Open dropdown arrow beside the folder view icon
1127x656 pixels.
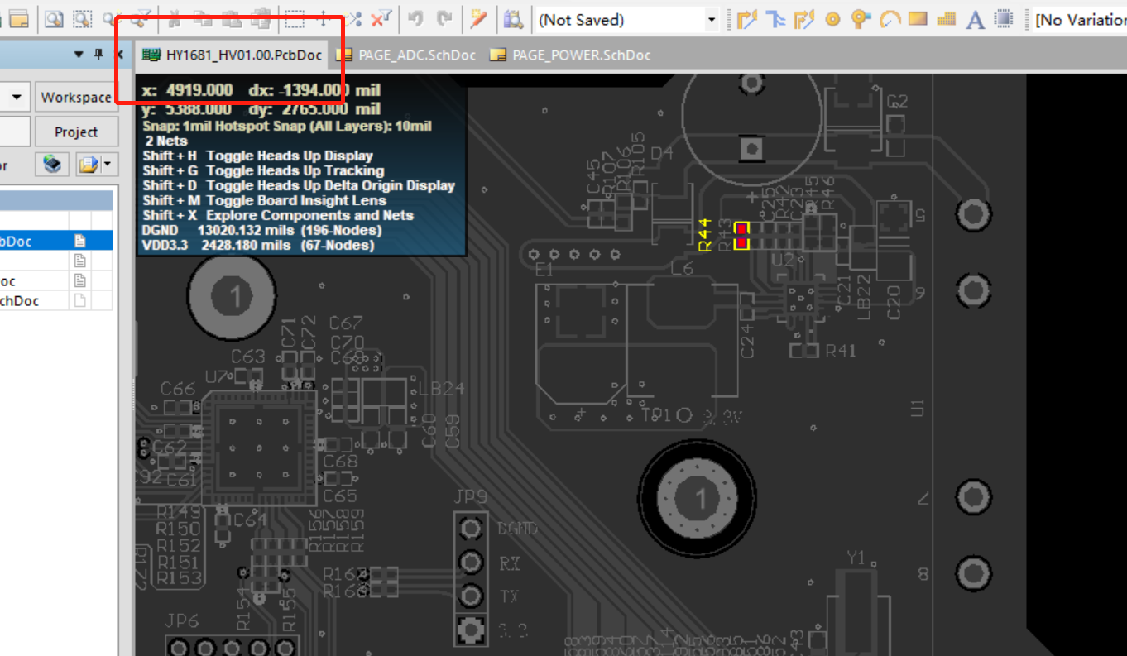point(109,165)
